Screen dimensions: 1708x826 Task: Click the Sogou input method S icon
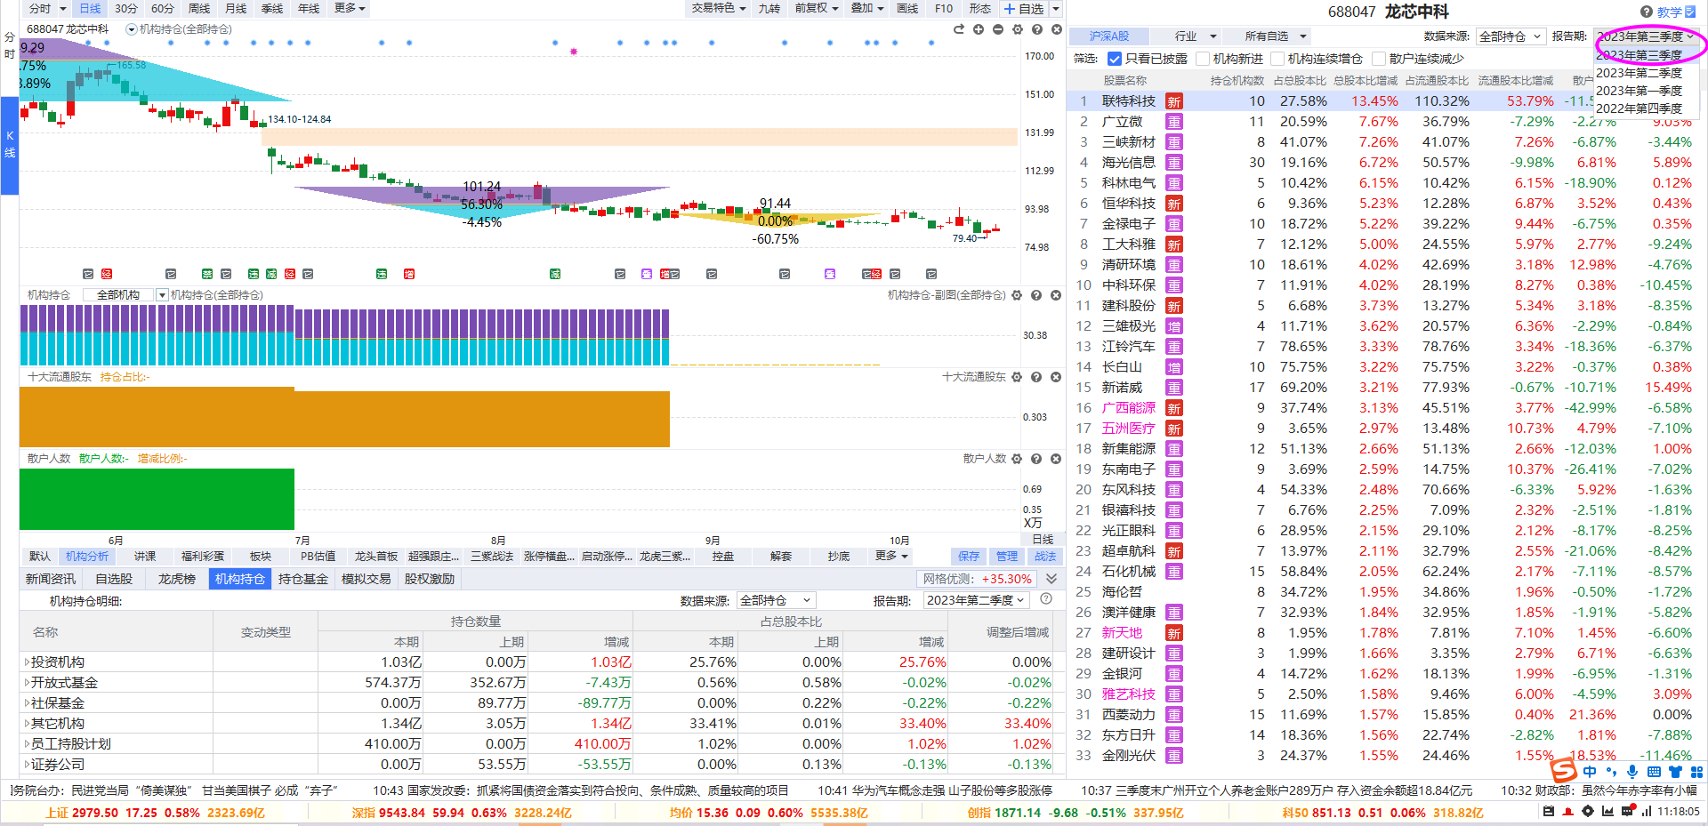(x=1564, y=769)
